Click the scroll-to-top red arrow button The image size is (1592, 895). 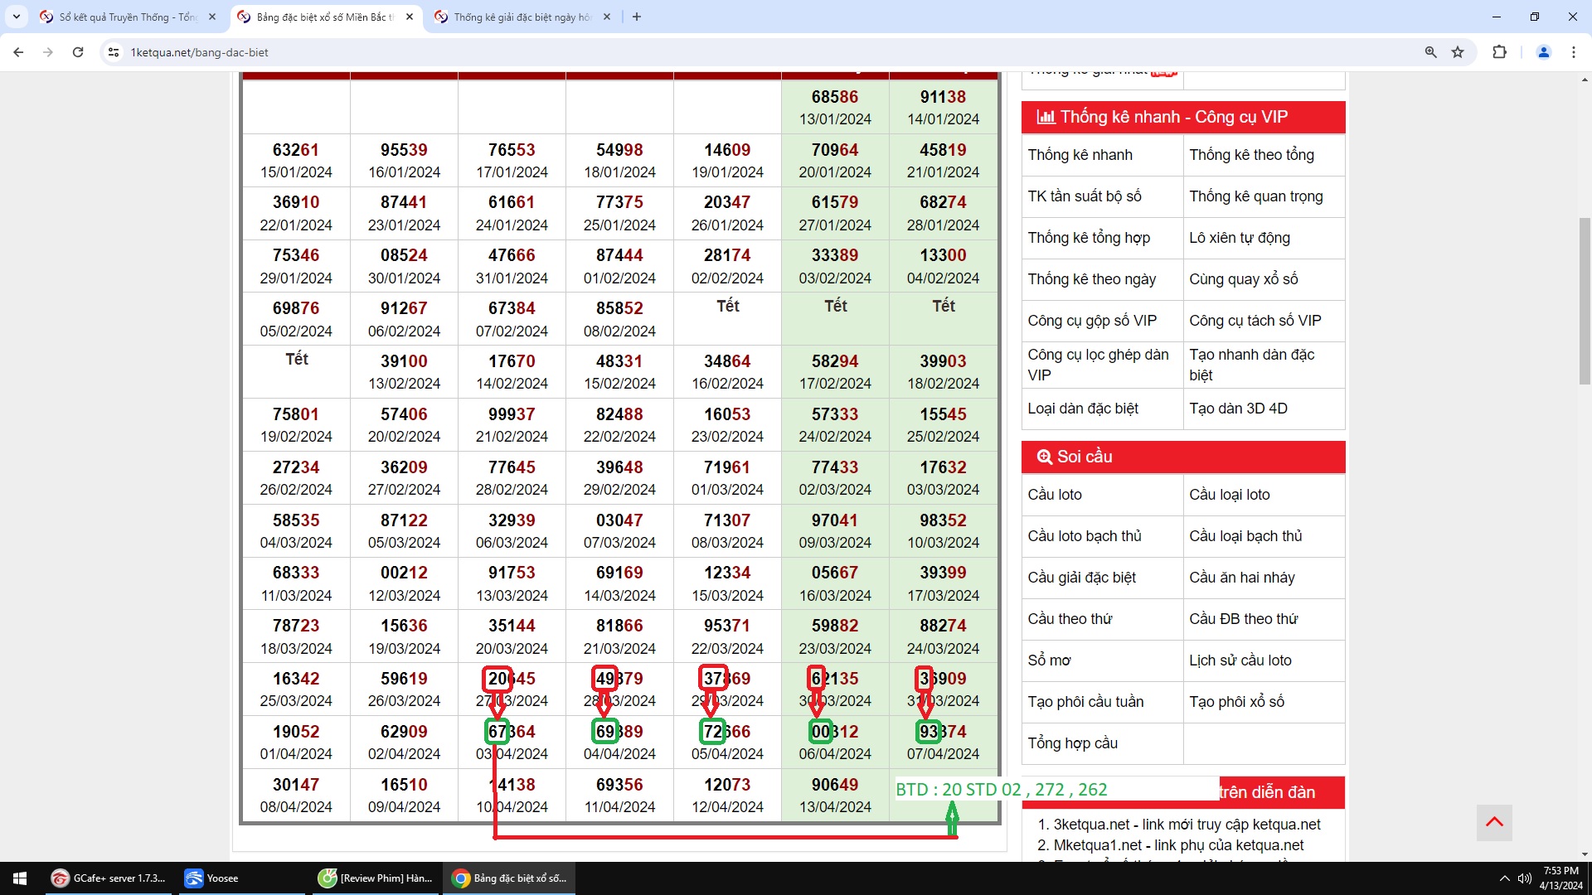tap(1494, 822)
